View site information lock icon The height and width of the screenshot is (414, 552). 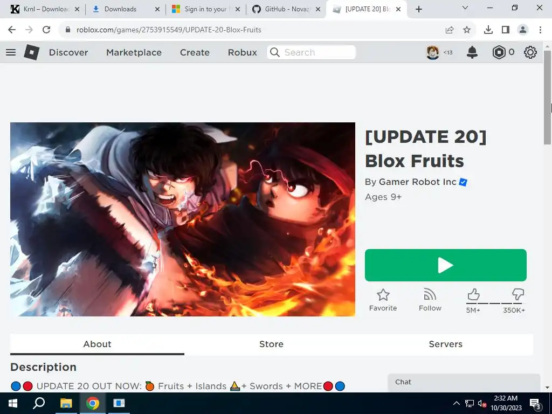(68, 30)
